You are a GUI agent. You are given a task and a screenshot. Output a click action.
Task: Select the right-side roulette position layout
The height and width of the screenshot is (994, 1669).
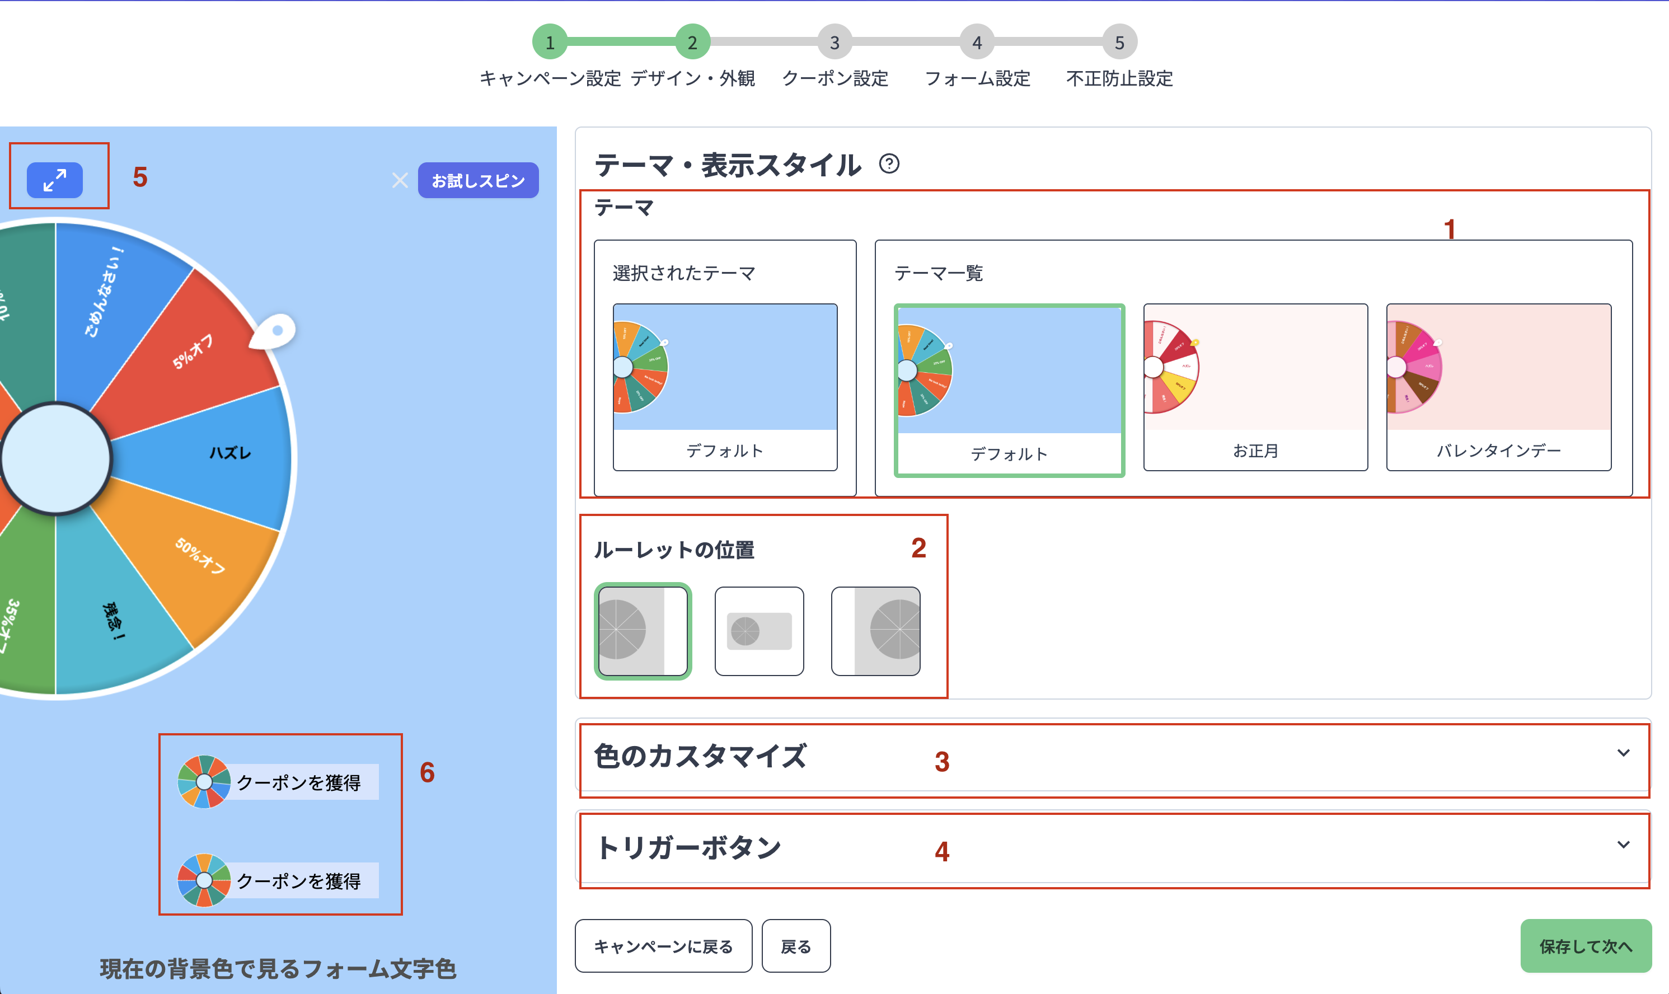[875, 630]
